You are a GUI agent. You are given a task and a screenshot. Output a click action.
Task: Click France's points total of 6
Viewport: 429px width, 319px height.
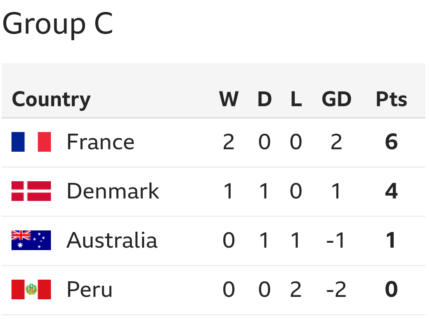click(391, 142)
